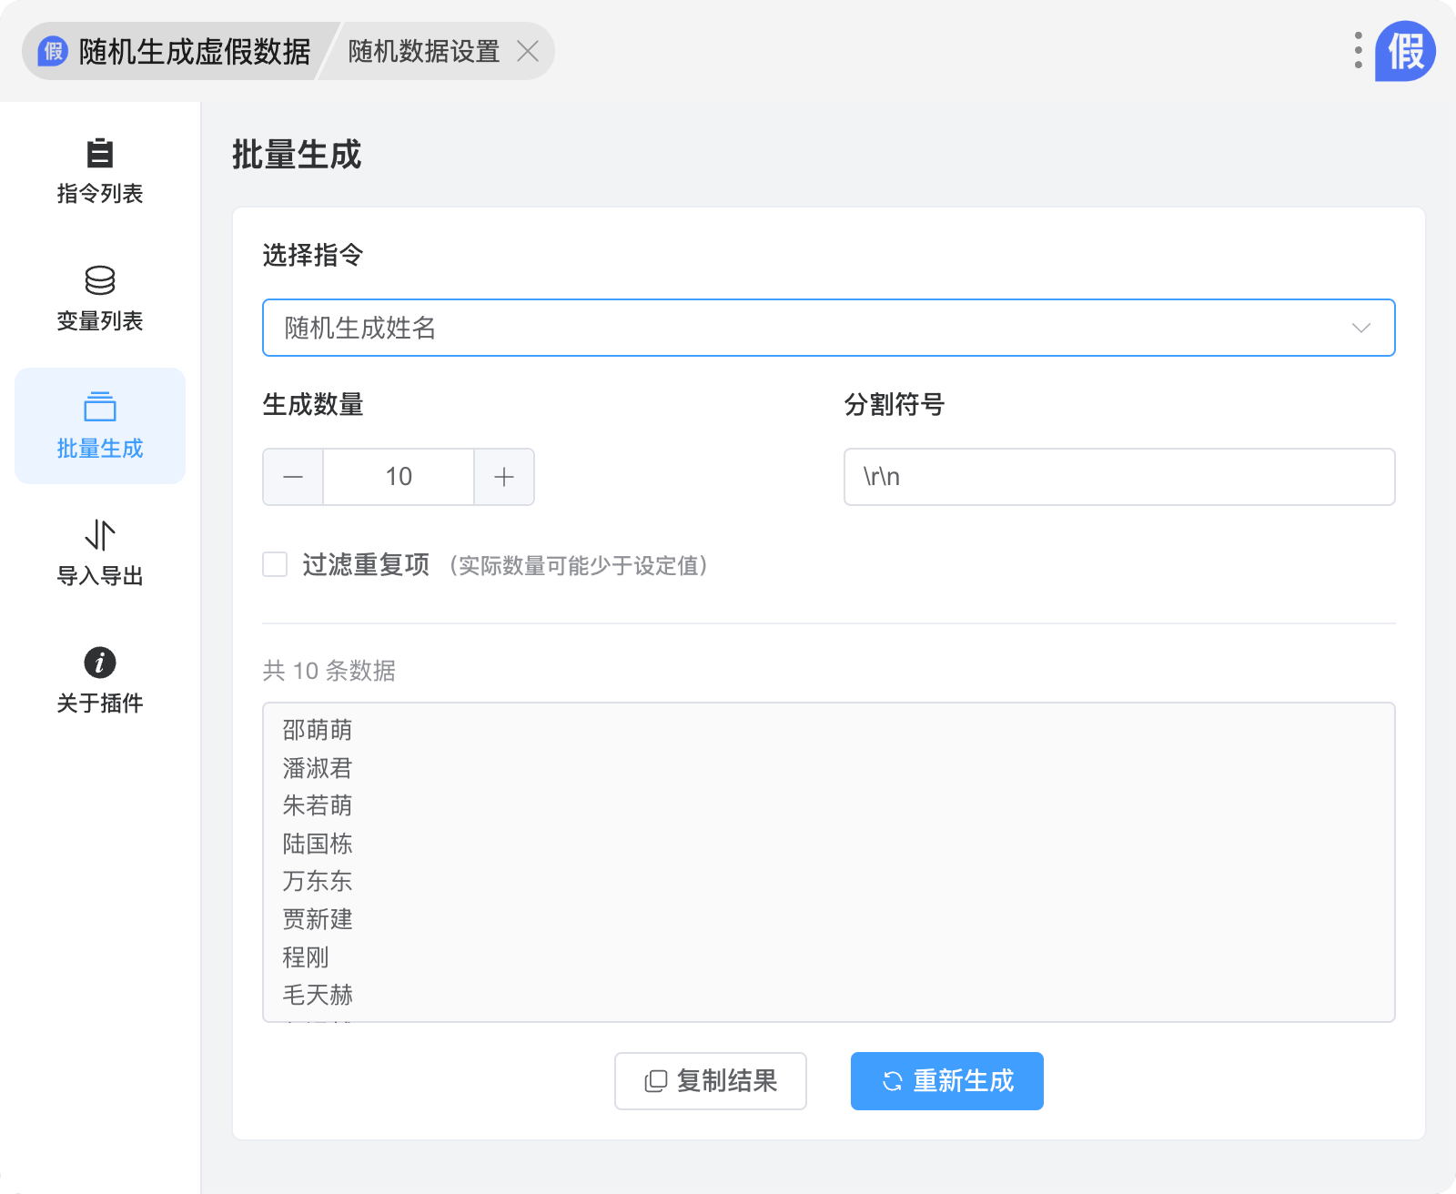This screenshot has height=1194, width=1456.
Task: Click the 分割符号 input field
Action: point(1119,477)
